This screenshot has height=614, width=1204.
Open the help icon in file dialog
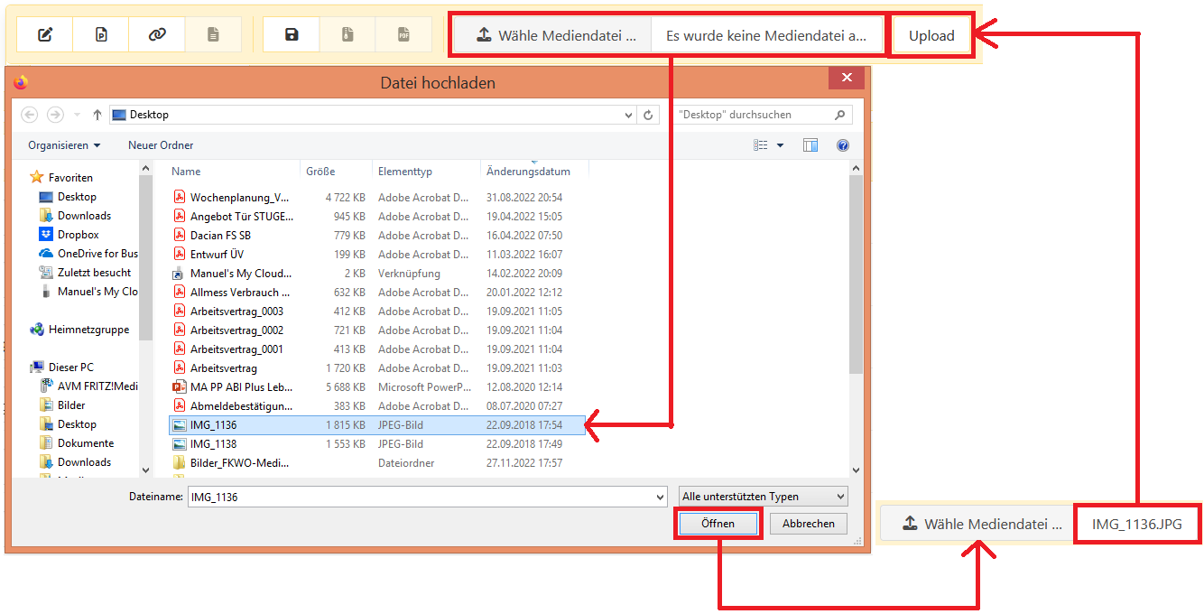click(x=842, y=145)
